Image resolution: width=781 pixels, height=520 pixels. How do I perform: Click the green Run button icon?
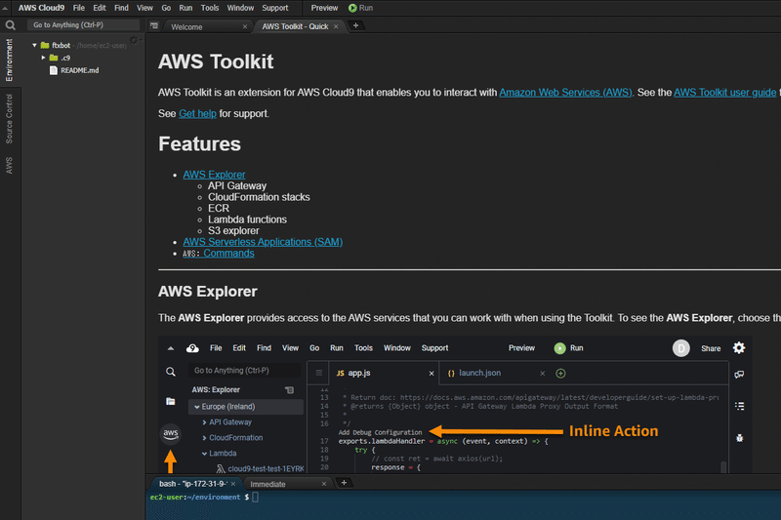[x=352, y=8]
